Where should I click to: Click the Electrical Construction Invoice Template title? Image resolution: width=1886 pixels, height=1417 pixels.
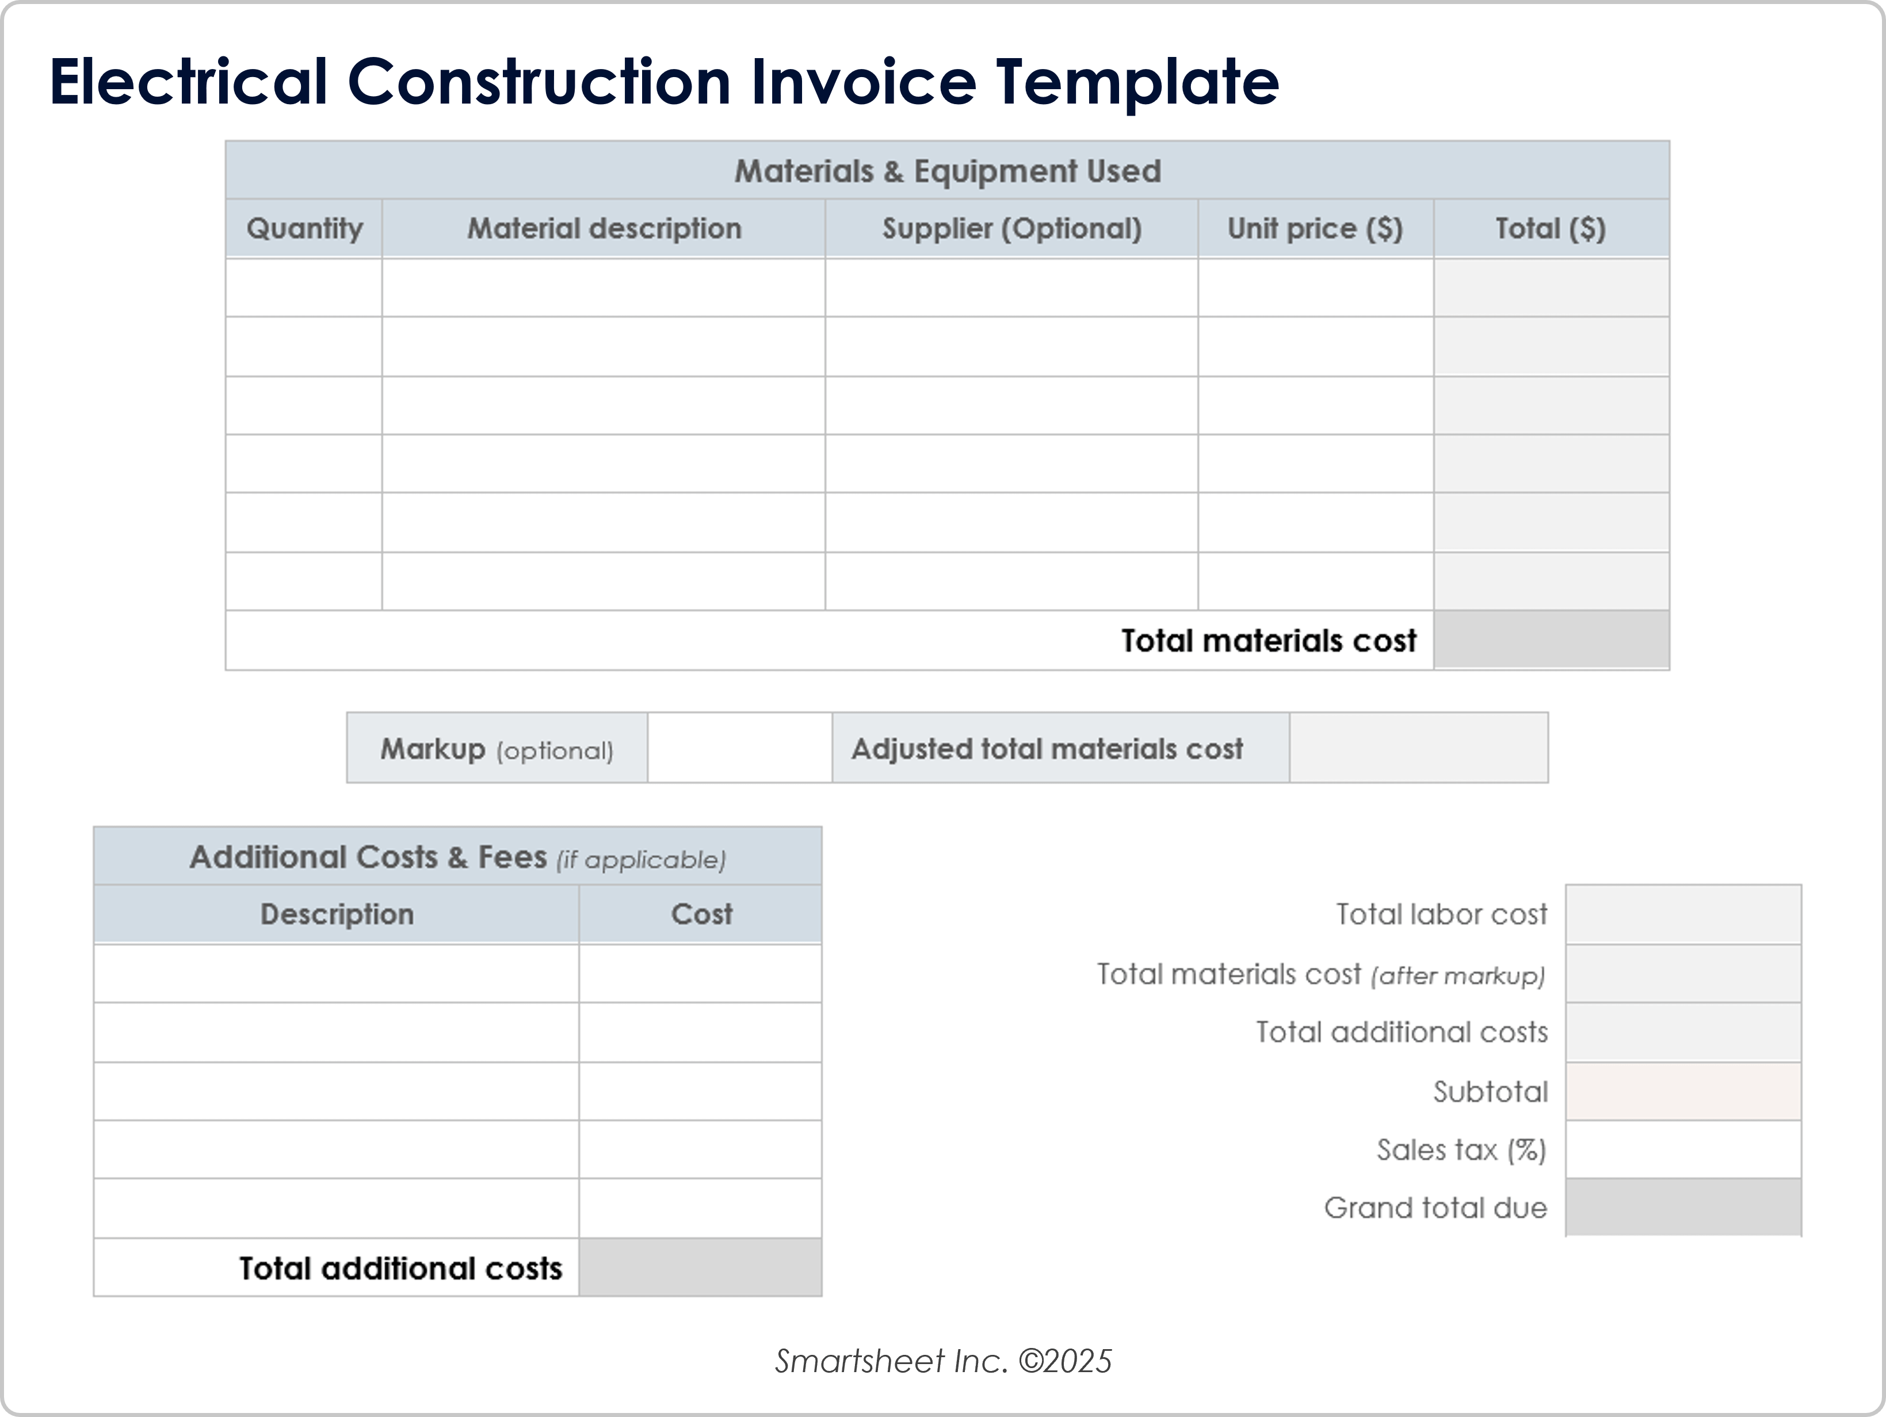664,81
